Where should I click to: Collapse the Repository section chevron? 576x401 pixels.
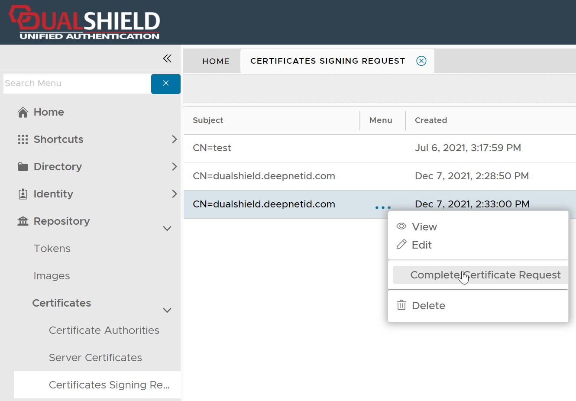167,228
